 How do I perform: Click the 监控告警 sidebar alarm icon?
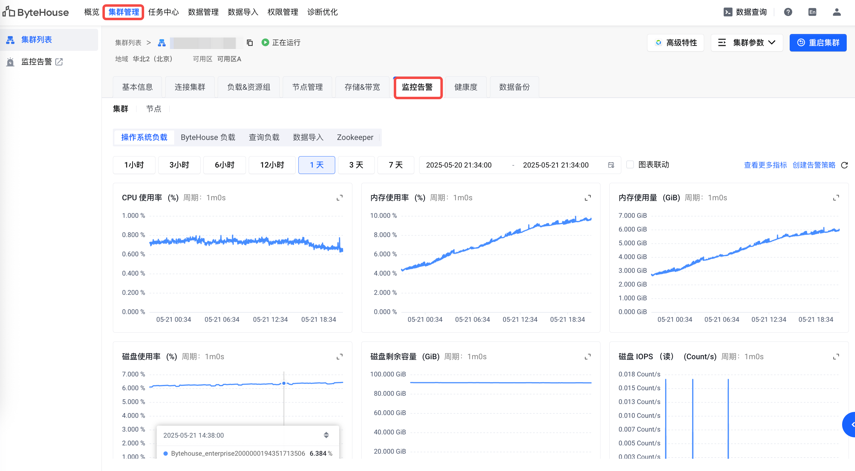(10, 62)
